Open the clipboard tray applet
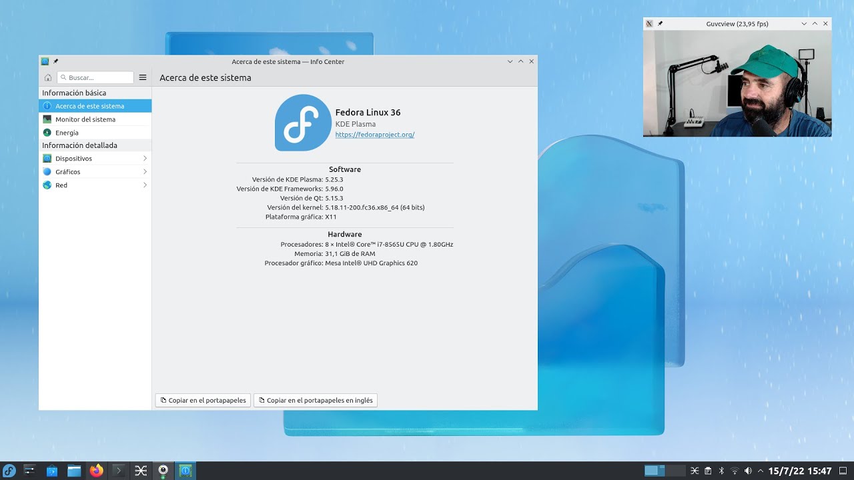Viewport: 854px width, 480px height. coord(708,471)
